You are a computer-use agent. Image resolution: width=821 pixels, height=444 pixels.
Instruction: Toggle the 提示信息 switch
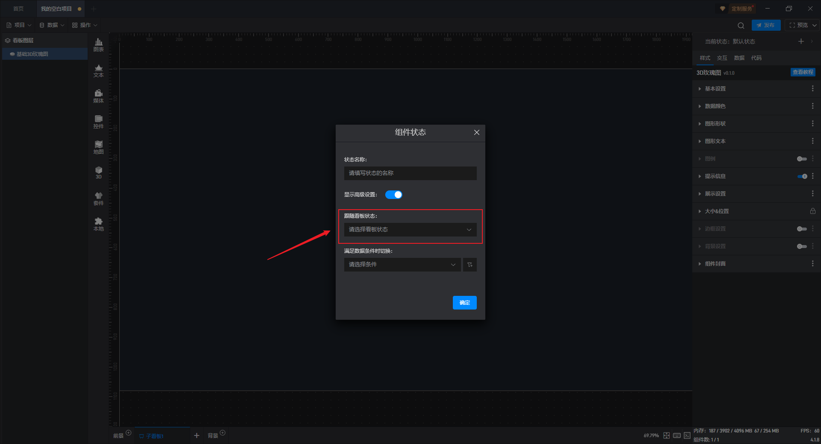click(x=802, y=176)
